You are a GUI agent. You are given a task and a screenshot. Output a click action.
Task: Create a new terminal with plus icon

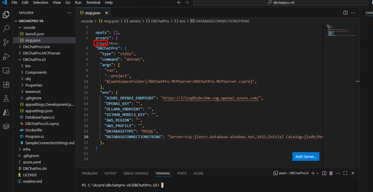coord(313,173)
